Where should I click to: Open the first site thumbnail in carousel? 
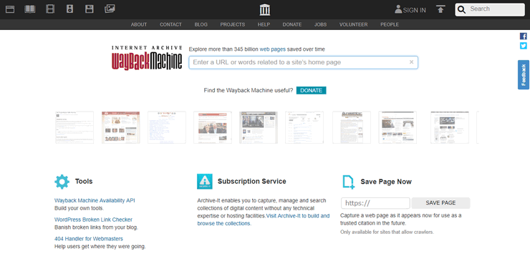click(x=74, y=127)
